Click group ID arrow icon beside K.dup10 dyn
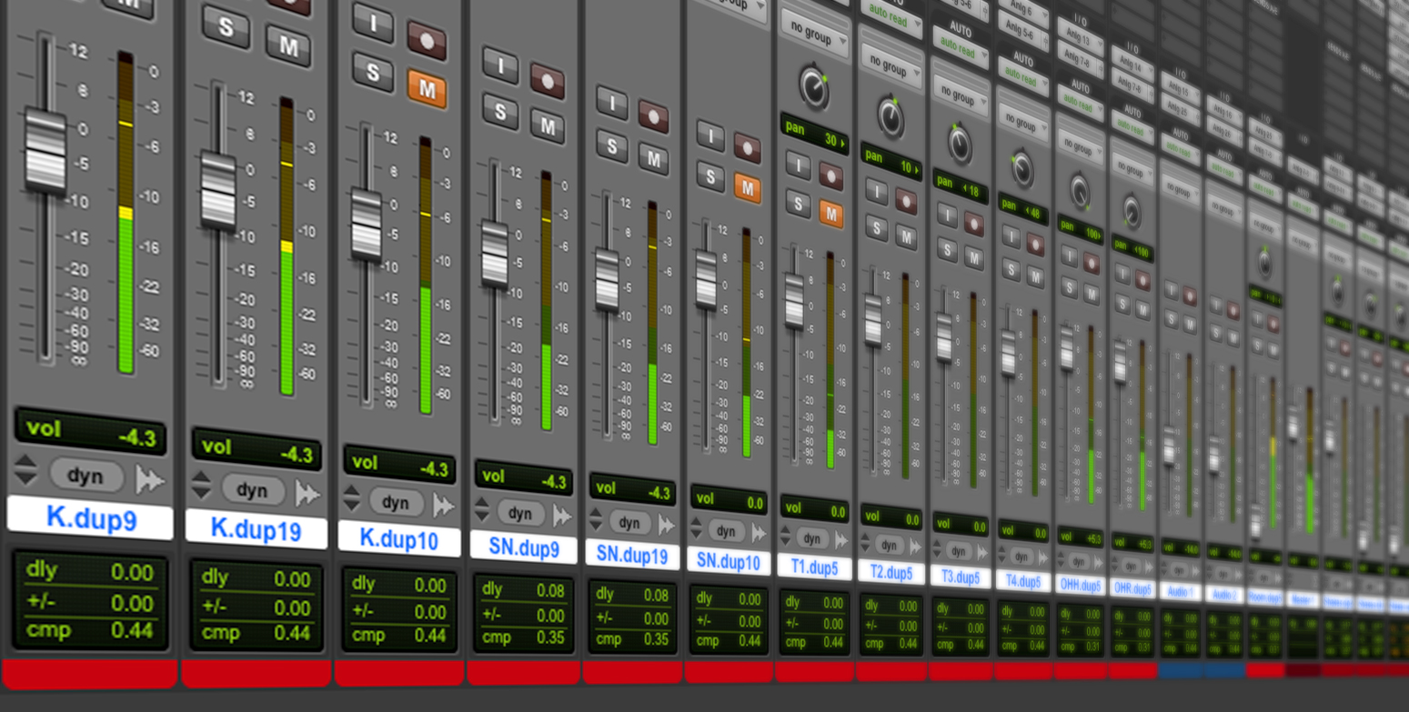Viewport: 1409px width, 712px height. [x=443, y=505]
